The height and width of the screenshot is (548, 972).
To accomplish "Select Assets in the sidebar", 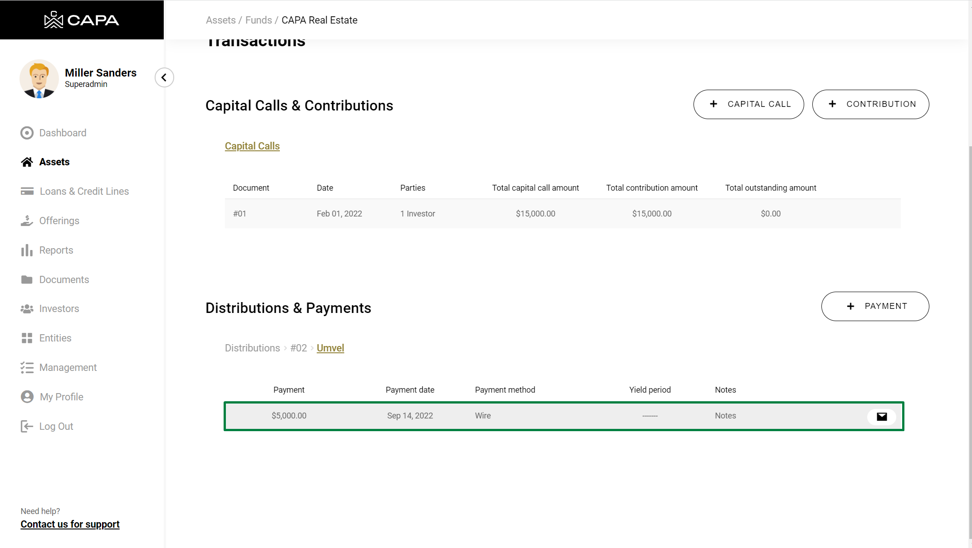I will (54, 162).
